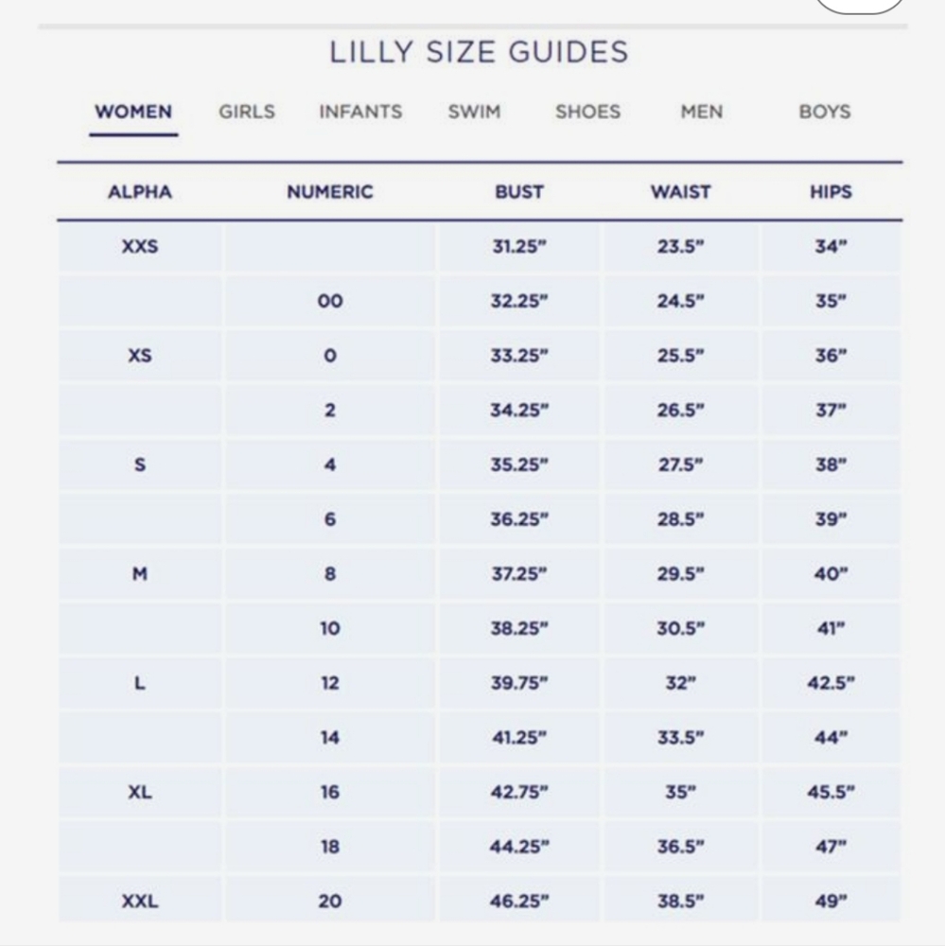The image size is (945, 946).
Task: Select the WOMEN size guide tab
Action: pyautogui.click(x=133, y=113)
